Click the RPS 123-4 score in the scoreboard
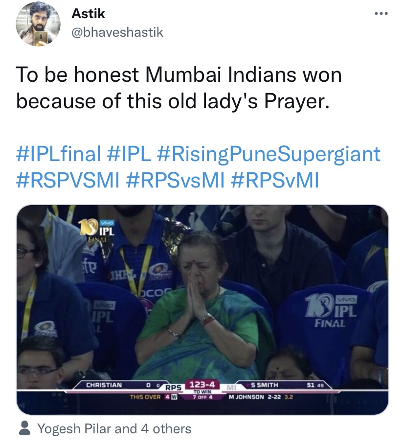Viewport: 405px width, 447px height. coord(198,386)
